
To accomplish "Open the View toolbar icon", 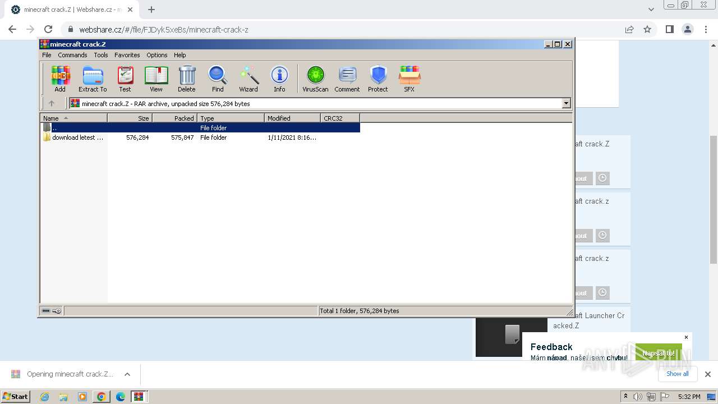I will (156, 79).
